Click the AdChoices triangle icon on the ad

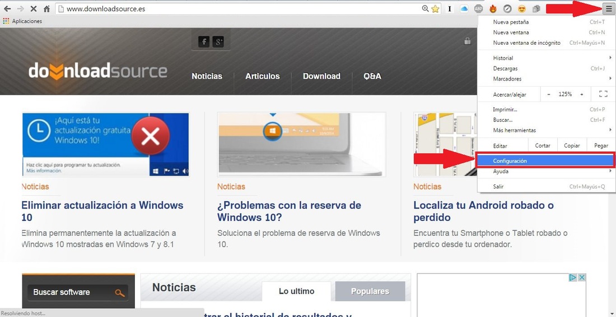click(573, 277)
